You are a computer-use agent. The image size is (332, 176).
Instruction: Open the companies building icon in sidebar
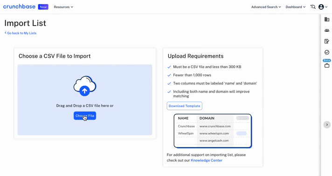click(327, 20)
